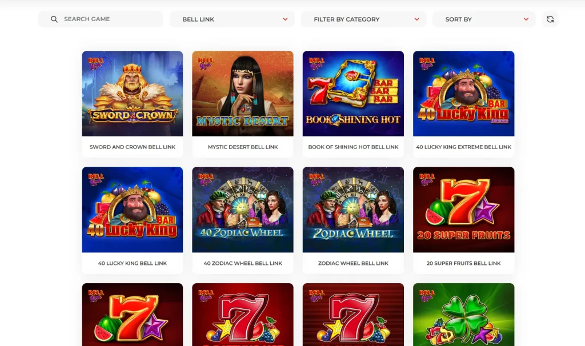
Task: Open the Mystic Desert game thumbnail
Action: (242, 94)
